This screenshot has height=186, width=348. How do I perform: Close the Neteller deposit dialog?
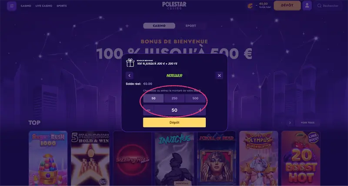(x=219, y=76)
